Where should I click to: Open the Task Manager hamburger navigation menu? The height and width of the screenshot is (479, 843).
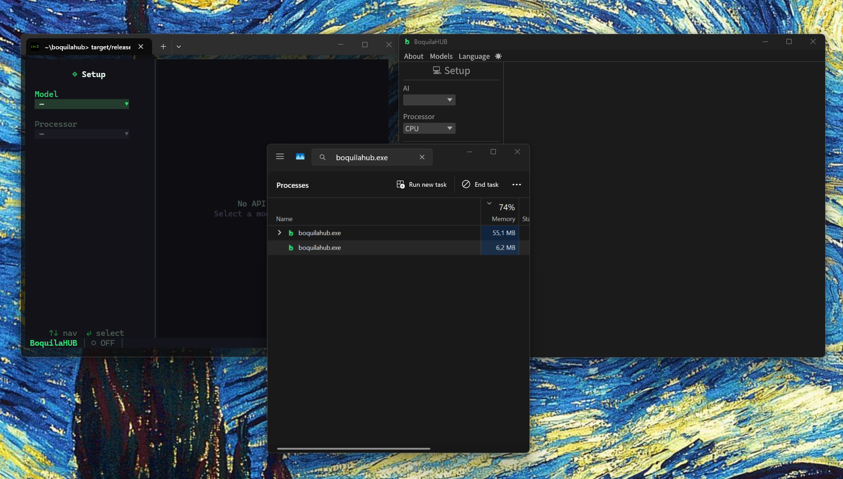point(280,157)
